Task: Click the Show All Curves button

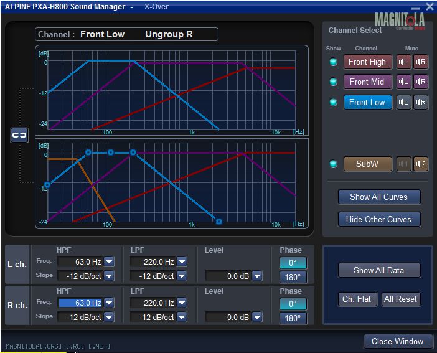Action: 378,197
